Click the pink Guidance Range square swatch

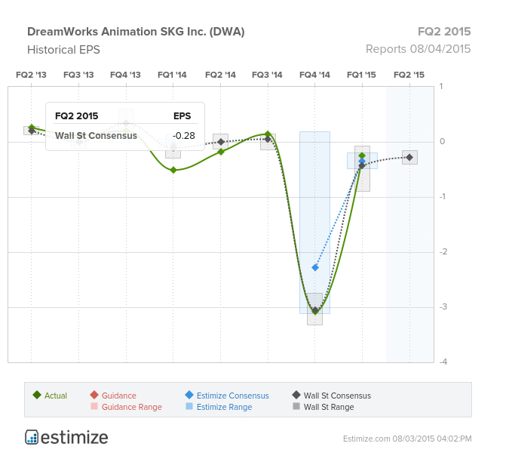(x=94, y=406)
